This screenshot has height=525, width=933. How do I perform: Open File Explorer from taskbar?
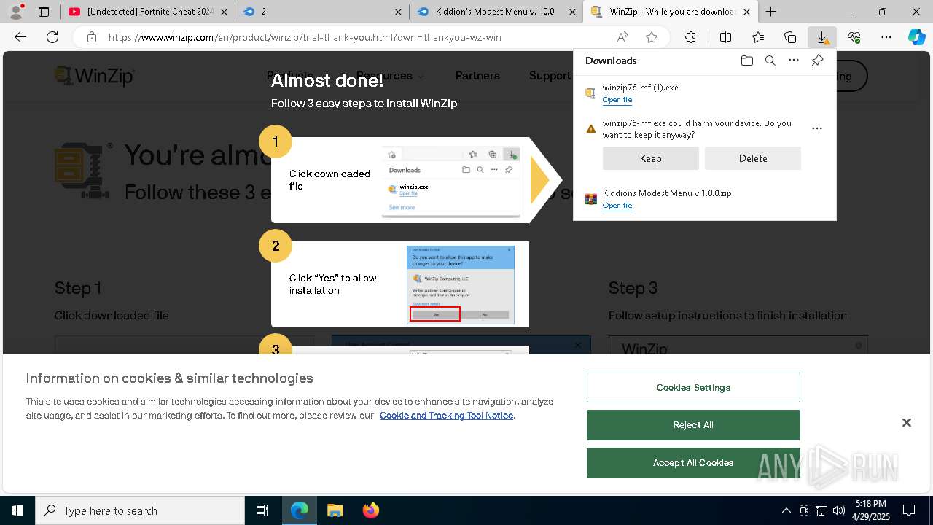(335, 510)
